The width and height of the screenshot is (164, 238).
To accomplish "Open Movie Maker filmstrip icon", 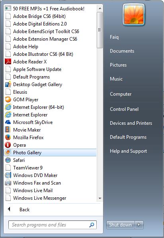I will click(8, 130).
